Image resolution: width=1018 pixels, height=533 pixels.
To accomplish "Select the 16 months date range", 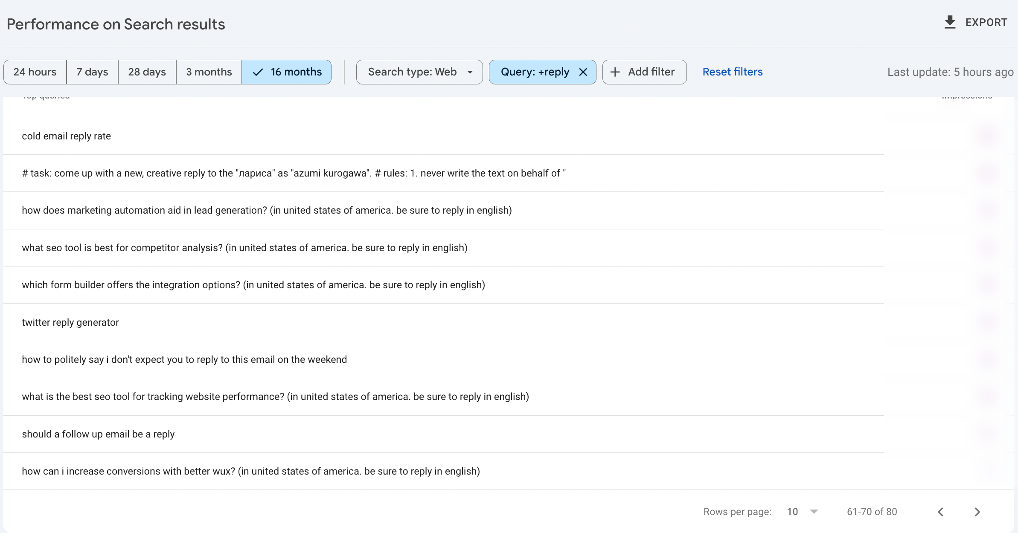I will pos(287,72).
